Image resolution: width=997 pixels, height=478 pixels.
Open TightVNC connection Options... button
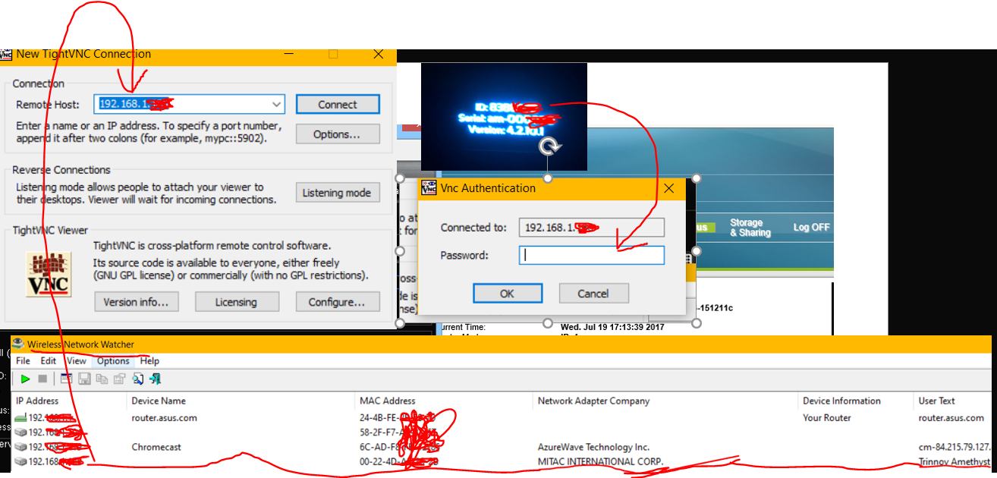coord(338,134)
